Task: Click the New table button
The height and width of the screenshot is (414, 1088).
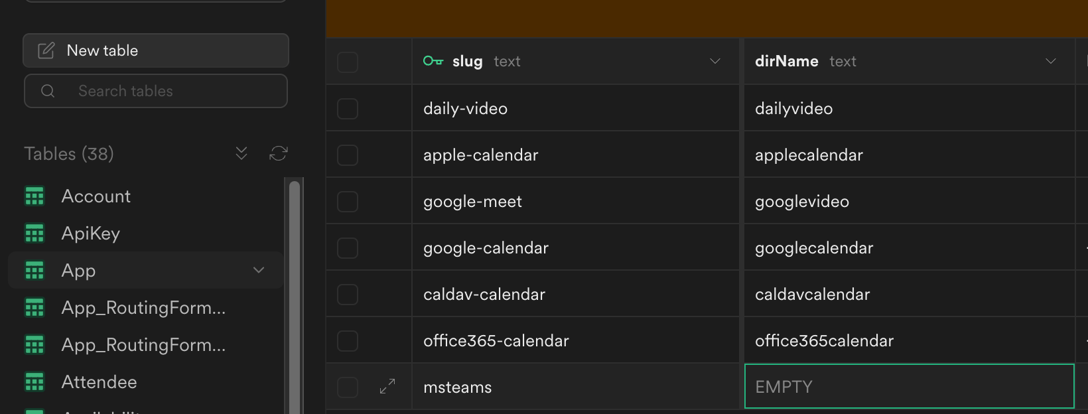Action: pos(155,50)
